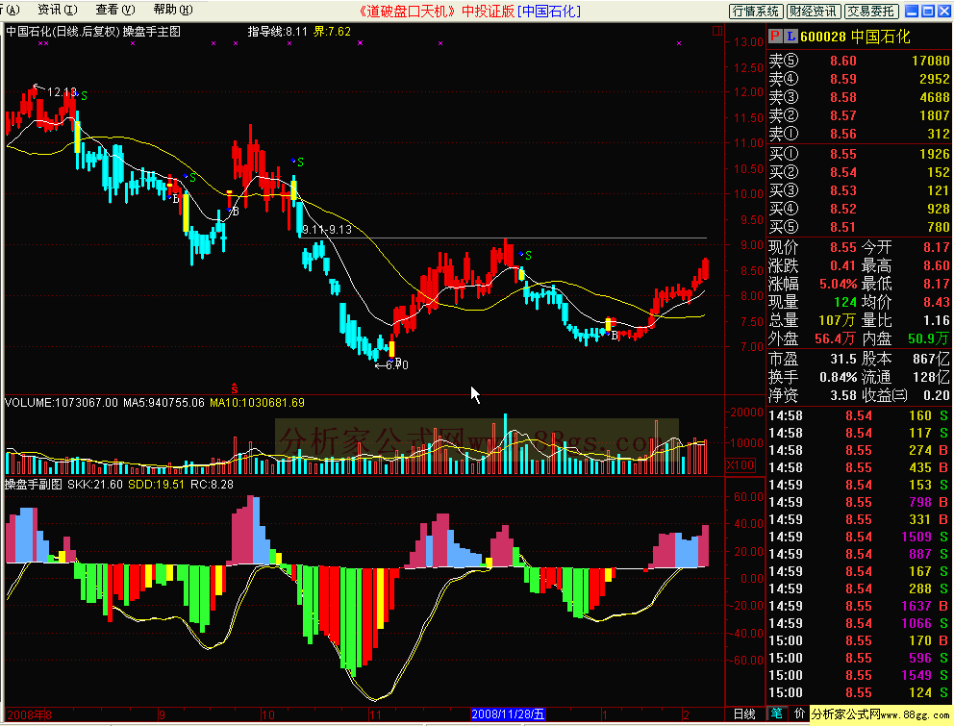Click the 中国石化(日线,后复权) 操盘手主图 chart title

pyautogui.click(x=93, y=32)
